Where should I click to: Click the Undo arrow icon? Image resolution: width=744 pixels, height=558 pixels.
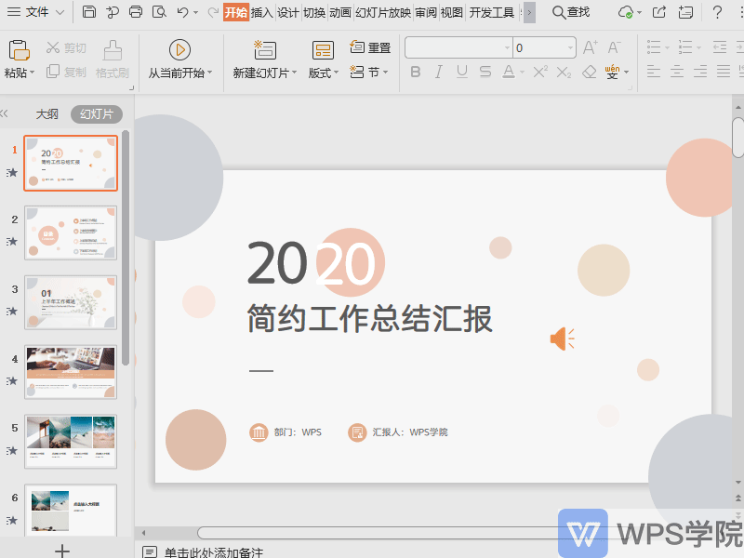[179, 13]
